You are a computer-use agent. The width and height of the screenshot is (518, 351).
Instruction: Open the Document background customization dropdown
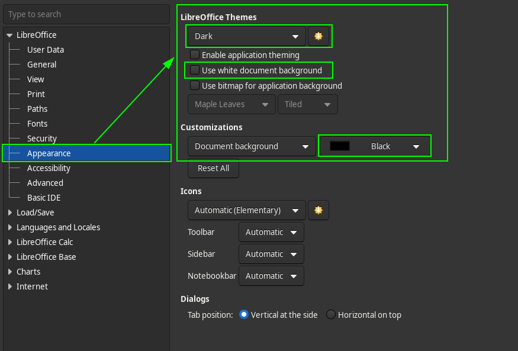[251, 146]
